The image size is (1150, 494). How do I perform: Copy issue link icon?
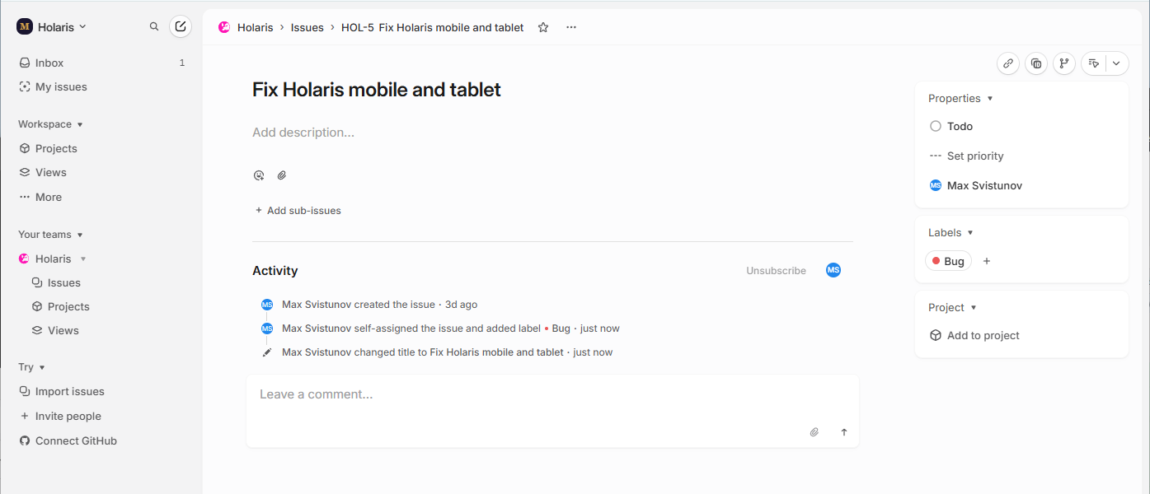point(1008,63)
